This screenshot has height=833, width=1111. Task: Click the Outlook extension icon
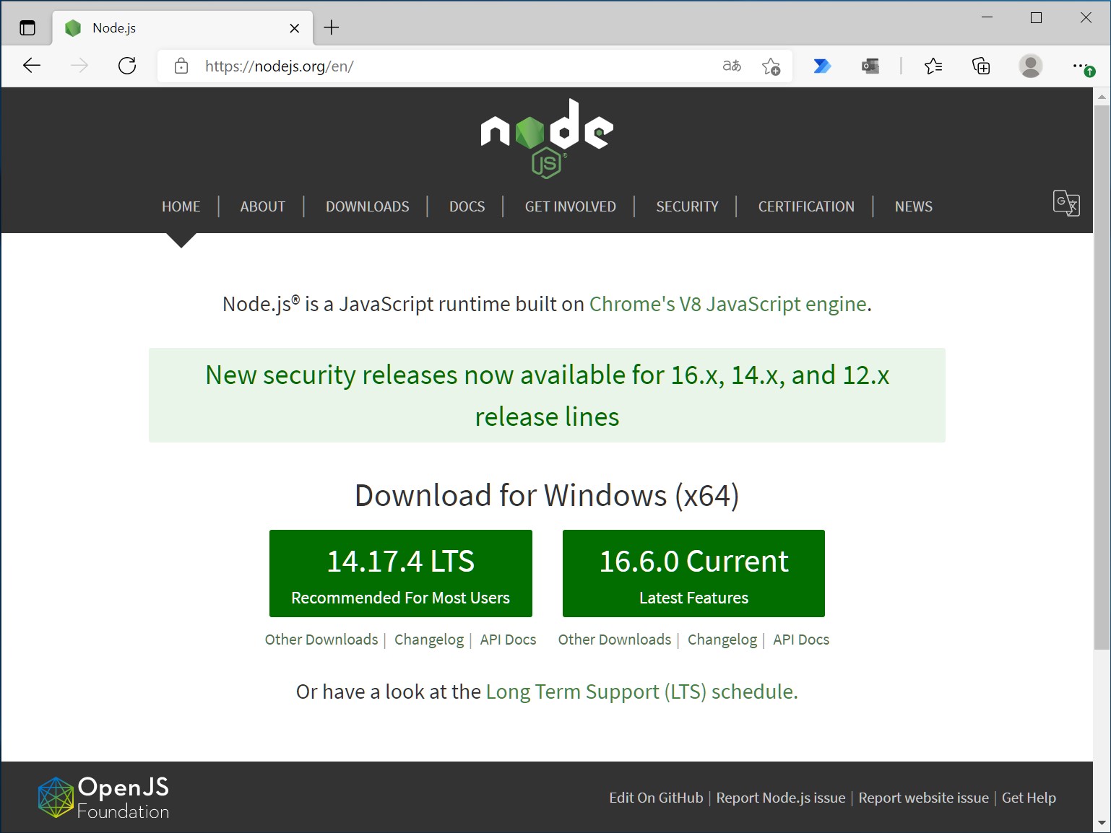pyautogui.click(x=870, y=66)
